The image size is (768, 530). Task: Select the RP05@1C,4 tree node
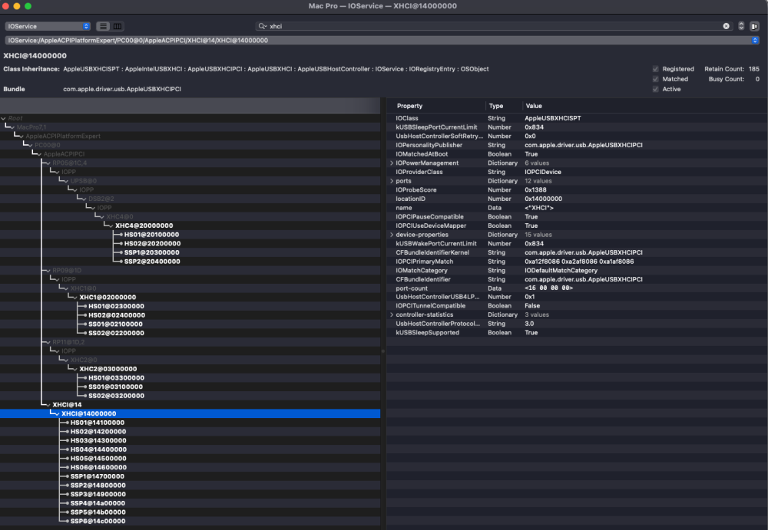(x=70, y=163)
